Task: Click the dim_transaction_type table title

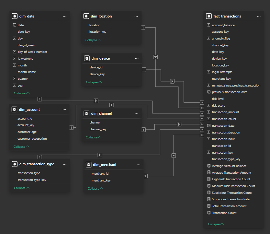Action: tap(37, 164)
